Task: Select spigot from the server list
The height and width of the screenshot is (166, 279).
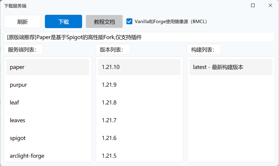Action: click(48, 138)
